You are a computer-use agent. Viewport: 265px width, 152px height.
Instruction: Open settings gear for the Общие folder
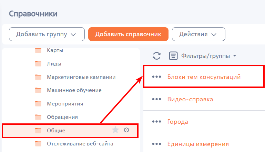[126, 130]
